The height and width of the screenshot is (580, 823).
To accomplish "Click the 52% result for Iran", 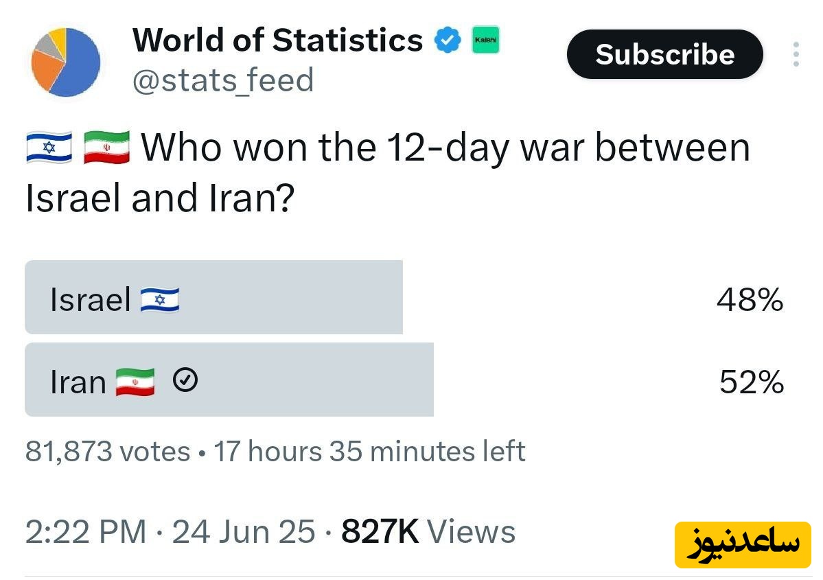I will coord(751,382).
